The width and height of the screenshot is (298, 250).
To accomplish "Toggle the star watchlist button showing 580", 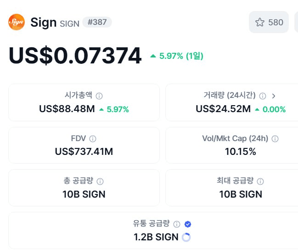I will (269, 22).
